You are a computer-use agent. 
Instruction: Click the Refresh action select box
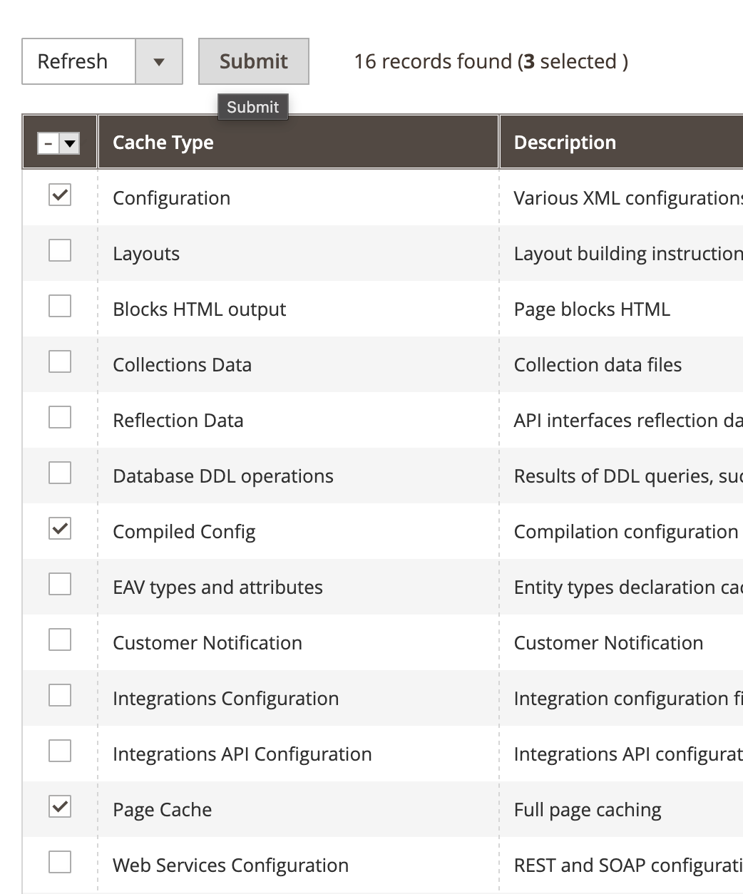[78, 62]
